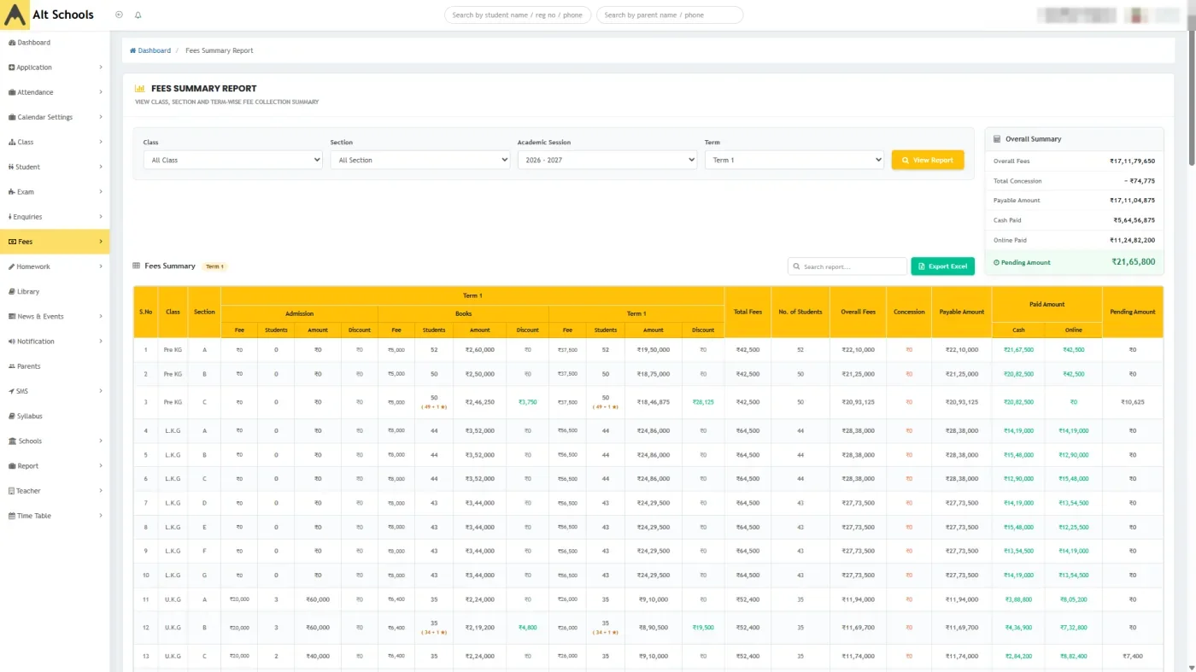Screen dimensions: 1196x672
Task: Click the Class sidebar icon
Action: click(x=12, y=142)
